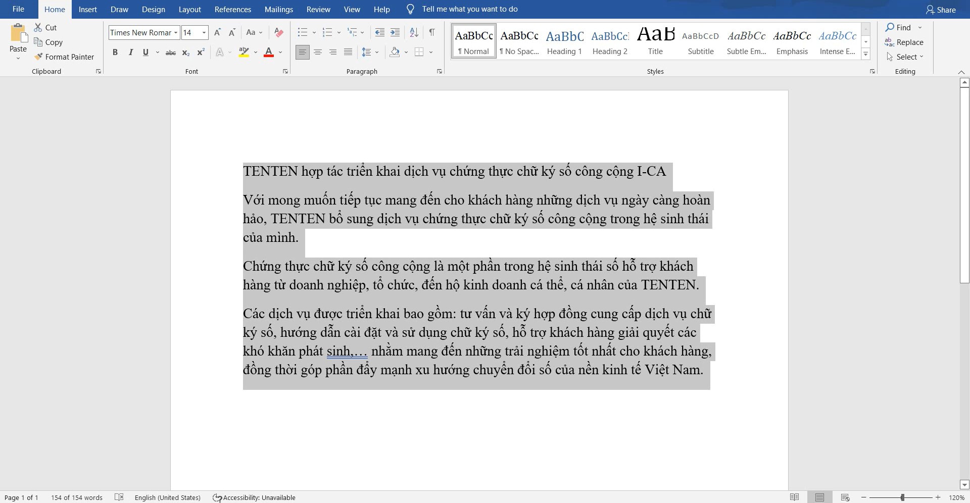
Task: Sort the selected paragraphs
Action: tap(414, 33)
